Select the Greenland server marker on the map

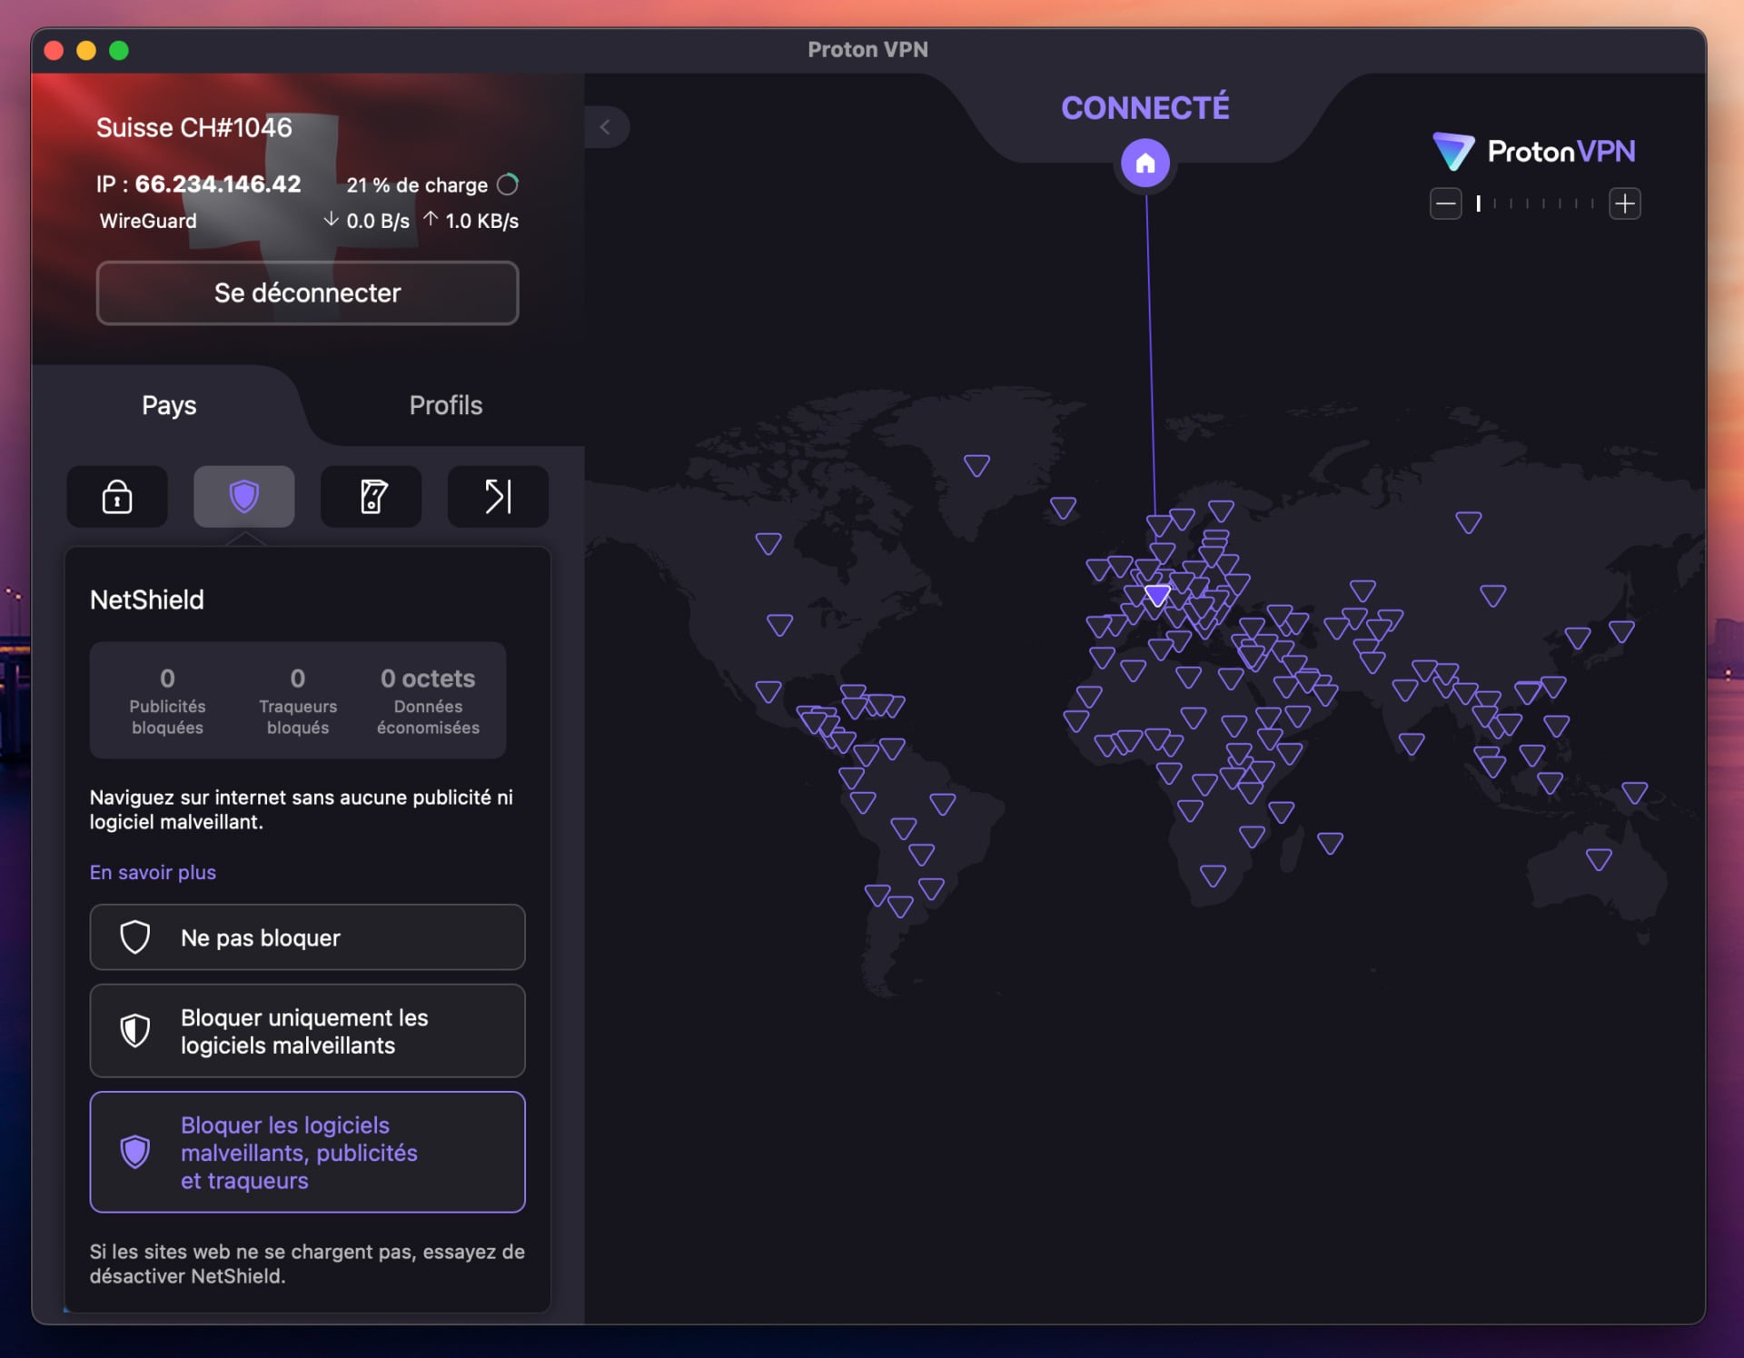coord(976,465)
